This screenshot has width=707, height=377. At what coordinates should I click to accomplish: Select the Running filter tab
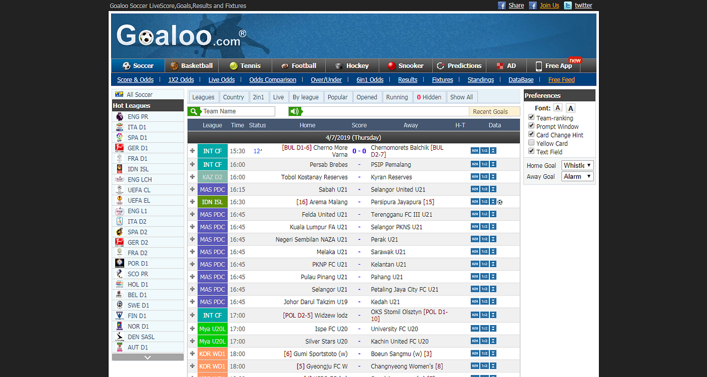point(397,97)
